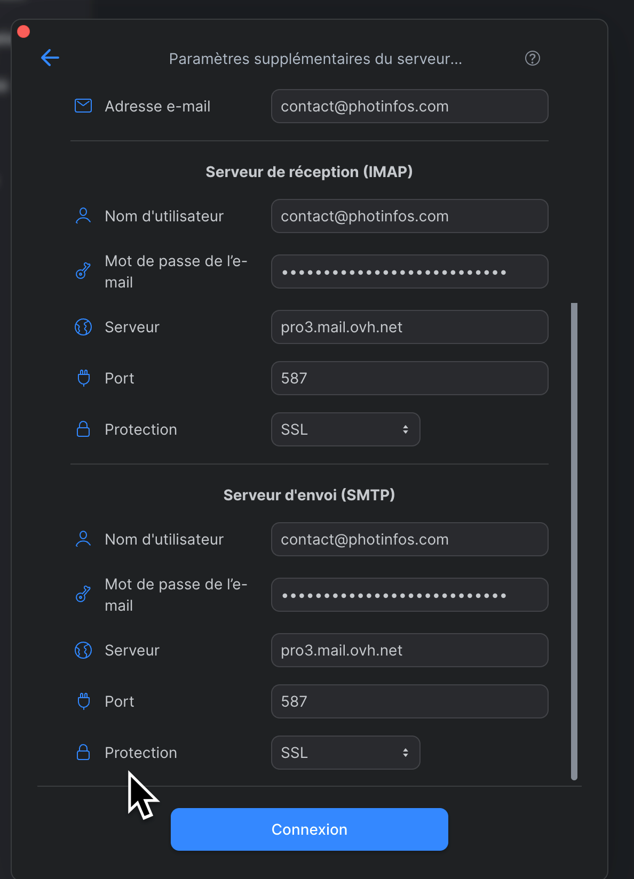
Task: Close the window with red button
Action: 23,31
